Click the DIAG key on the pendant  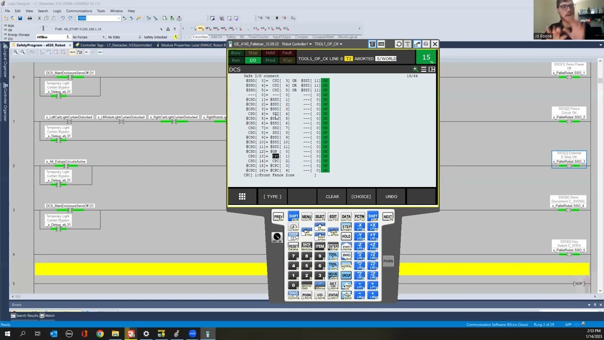[x=293, y=296]
